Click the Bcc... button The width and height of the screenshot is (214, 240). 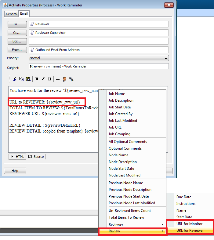pos(17,41)
